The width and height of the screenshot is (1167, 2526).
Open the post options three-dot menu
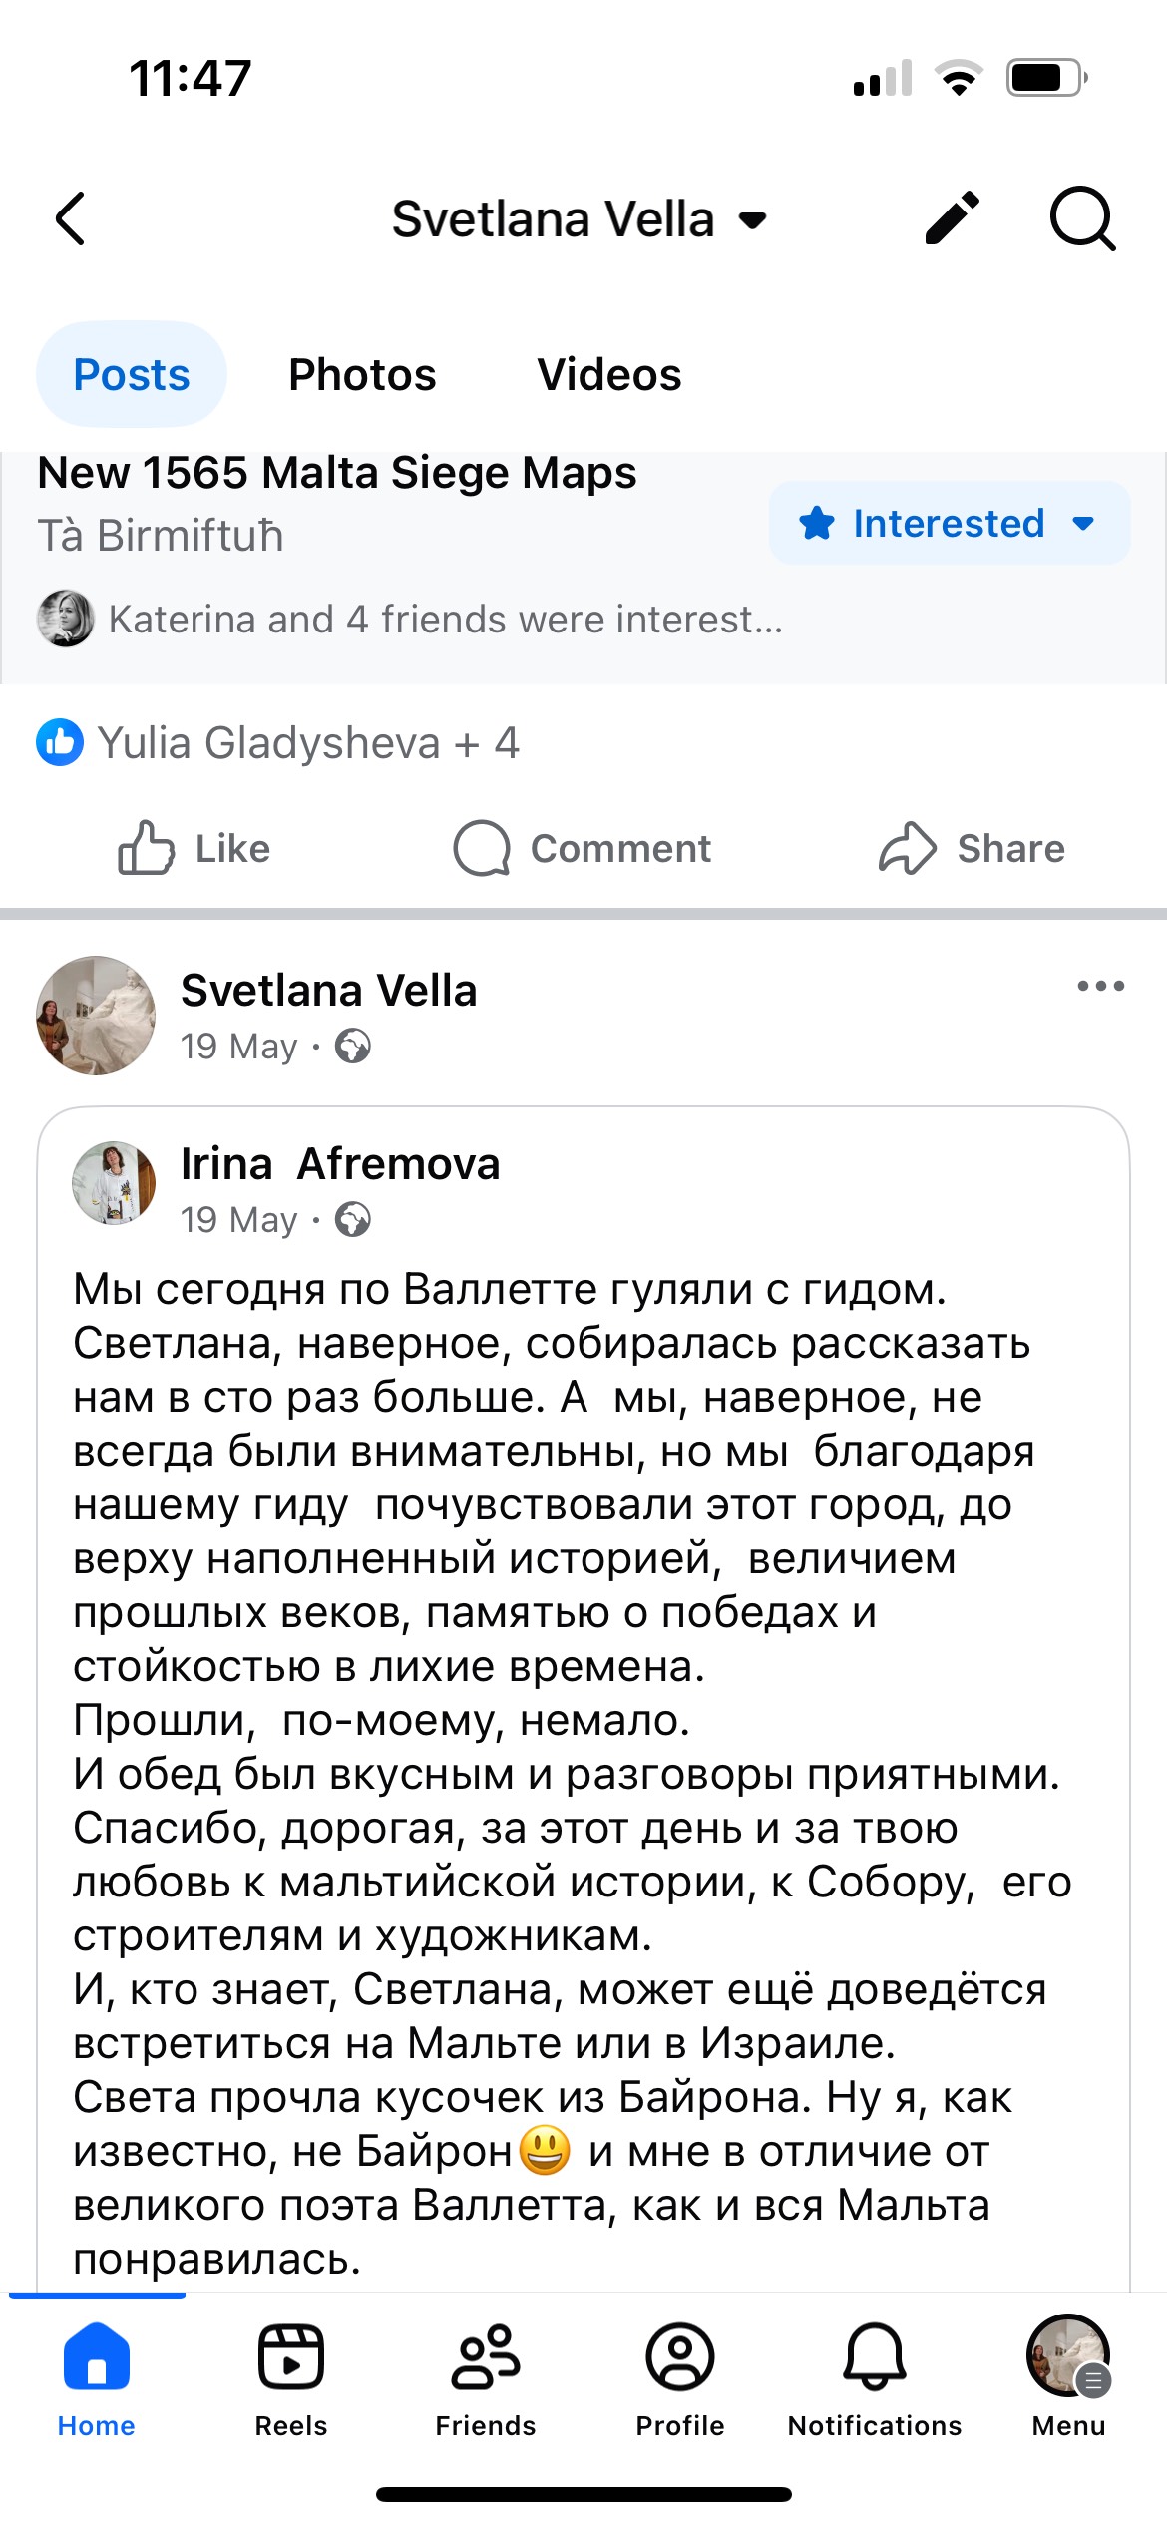click(x=1098, y=986)
